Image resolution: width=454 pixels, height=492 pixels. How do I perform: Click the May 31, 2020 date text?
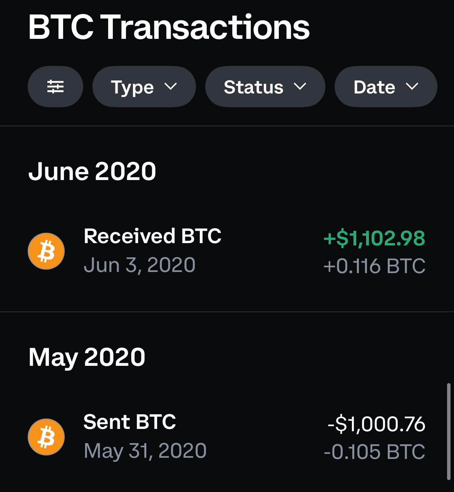click(145, 451)
